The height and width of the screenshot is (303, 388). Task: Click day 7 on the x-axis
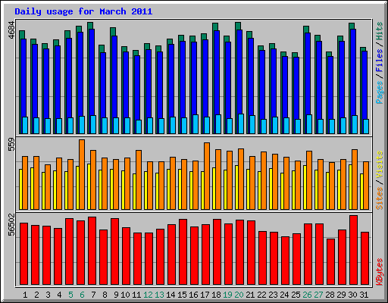click(93, 295)
